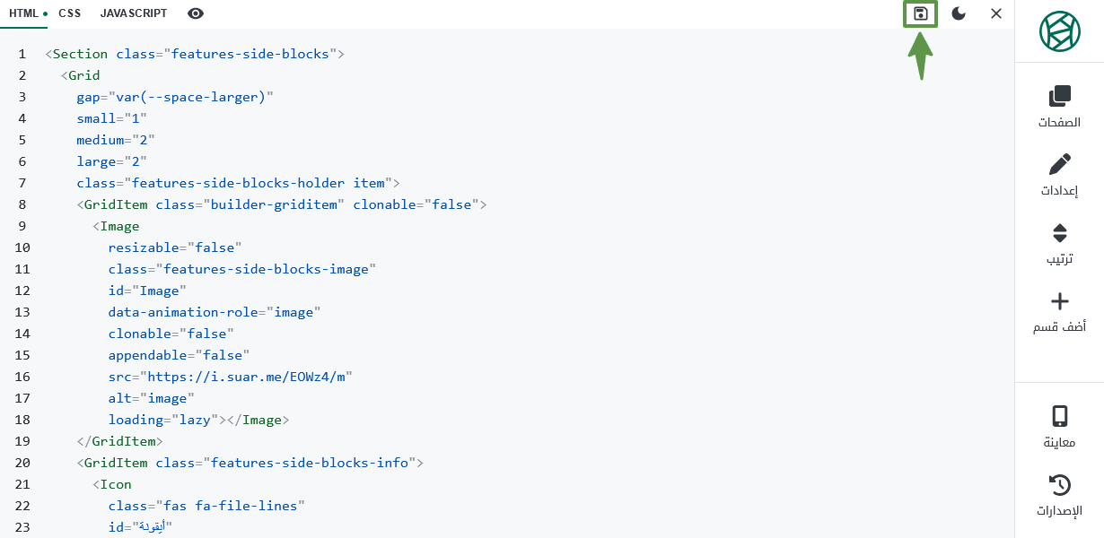Viewport: 1104px width, 538px height.
Task: Close the code editor with X
Action: coord(996,13)
